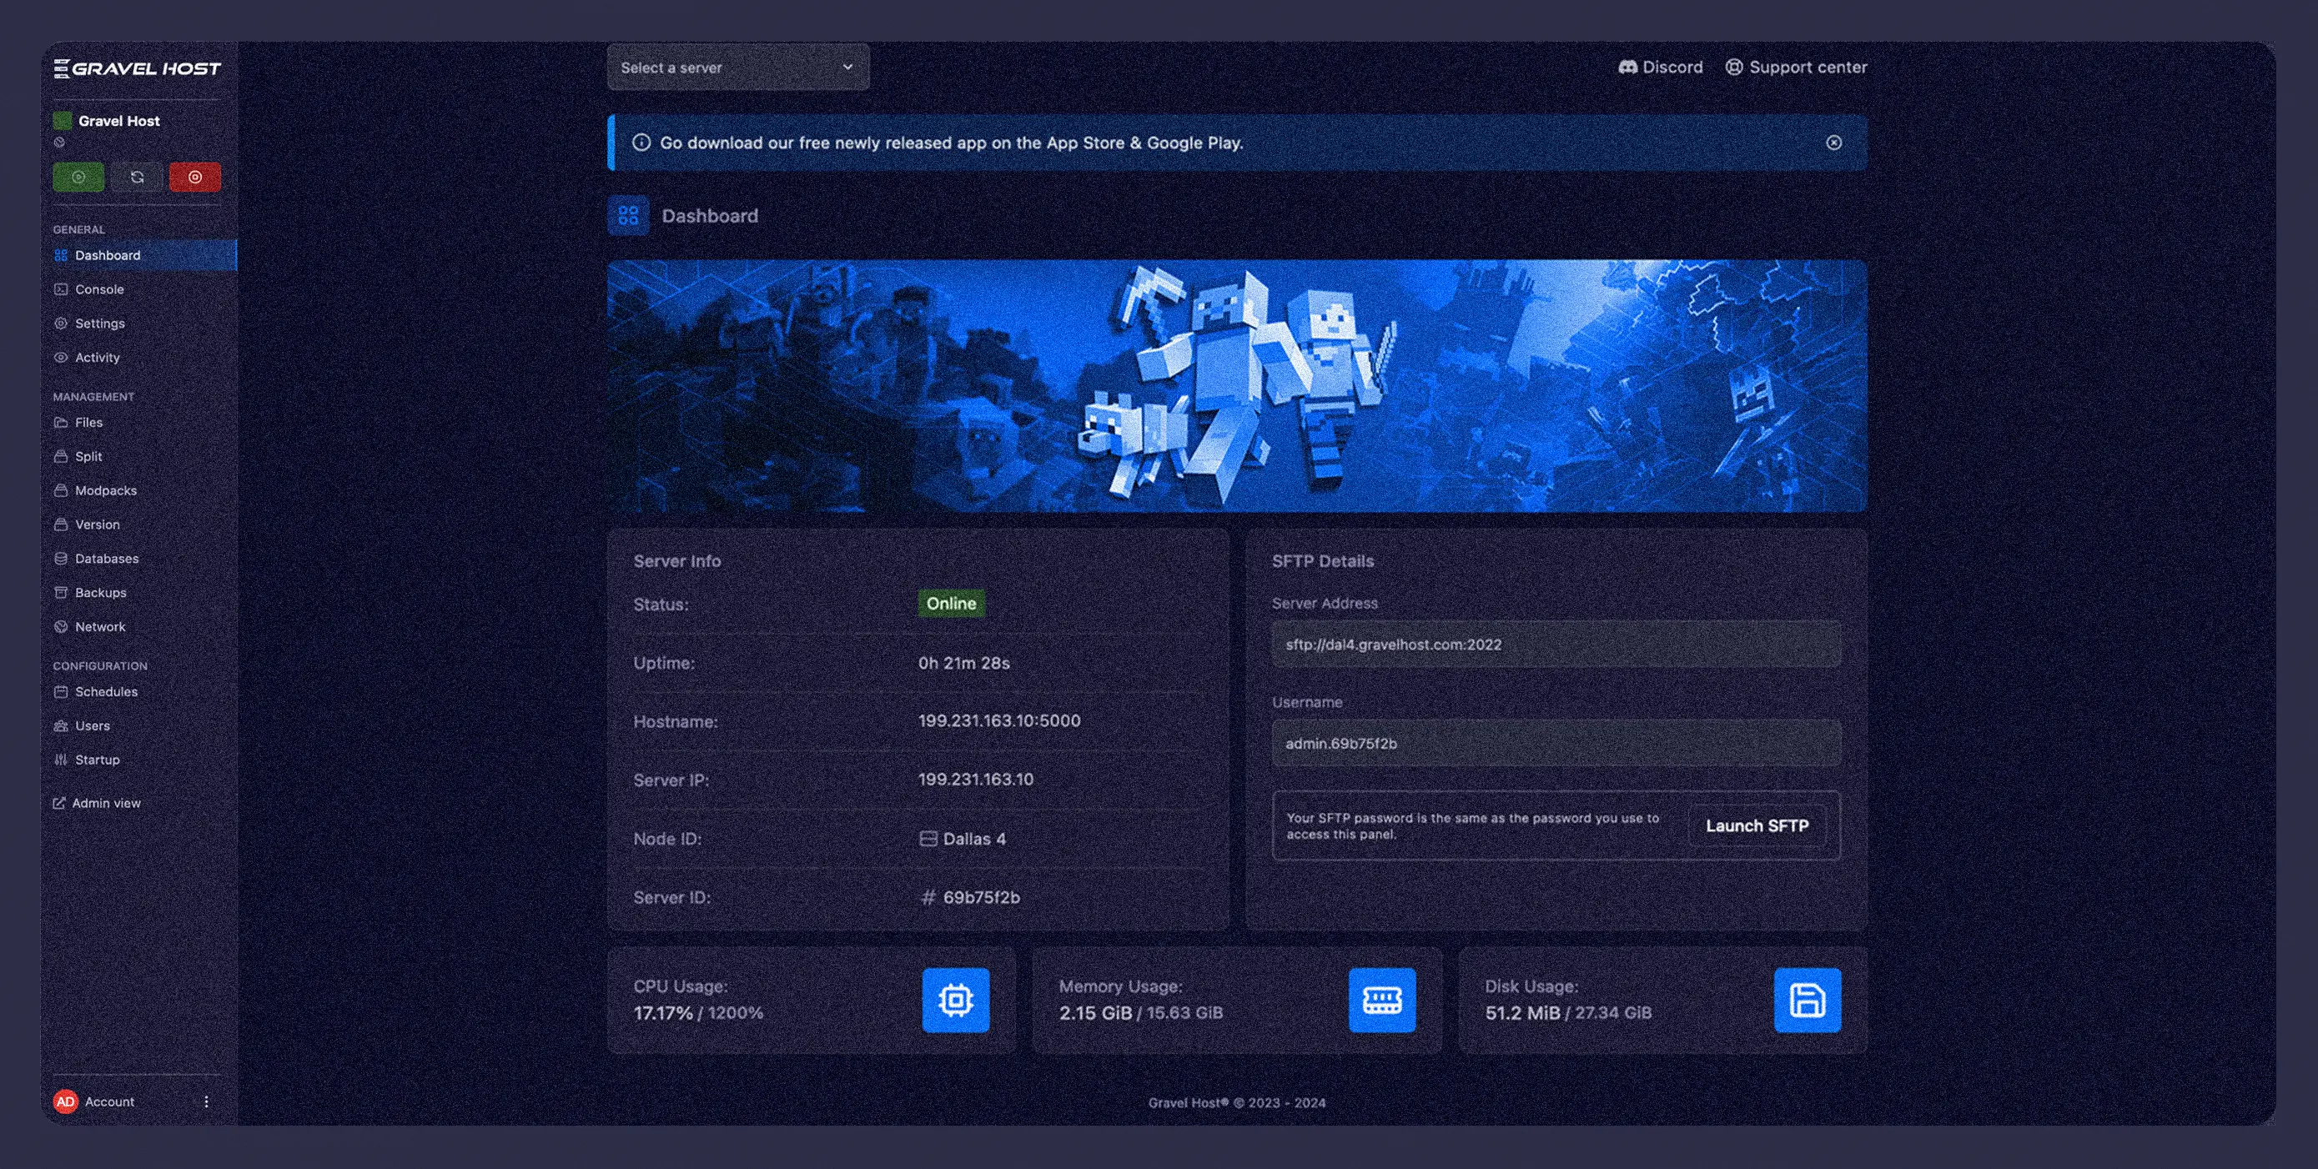Click the SFTP Username field
The width and height of the screenshot is (2318, 1169).
click(1556, 744)
